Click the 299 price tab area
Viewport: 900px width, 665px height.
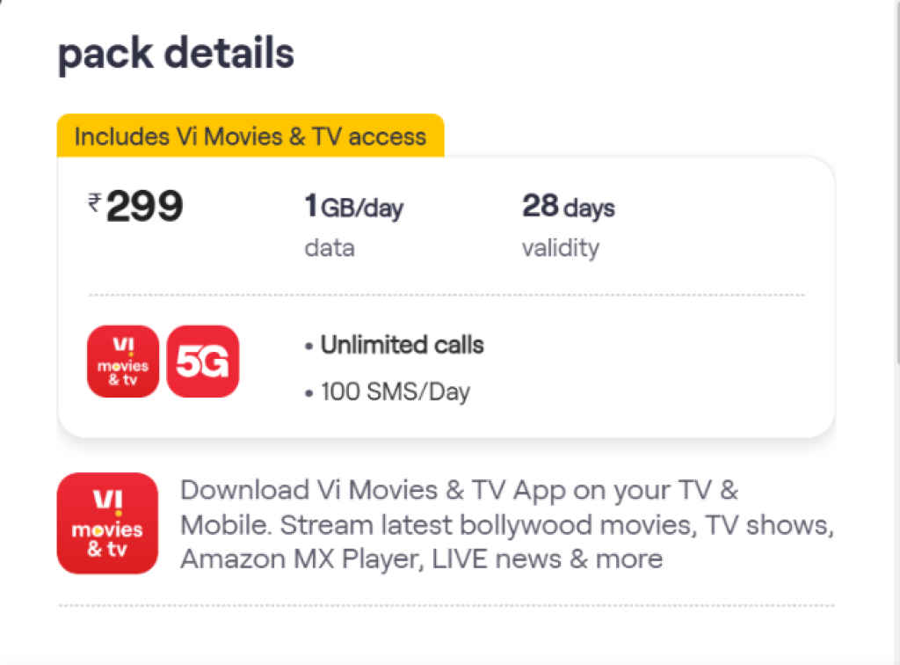click(x=143, y=206)
